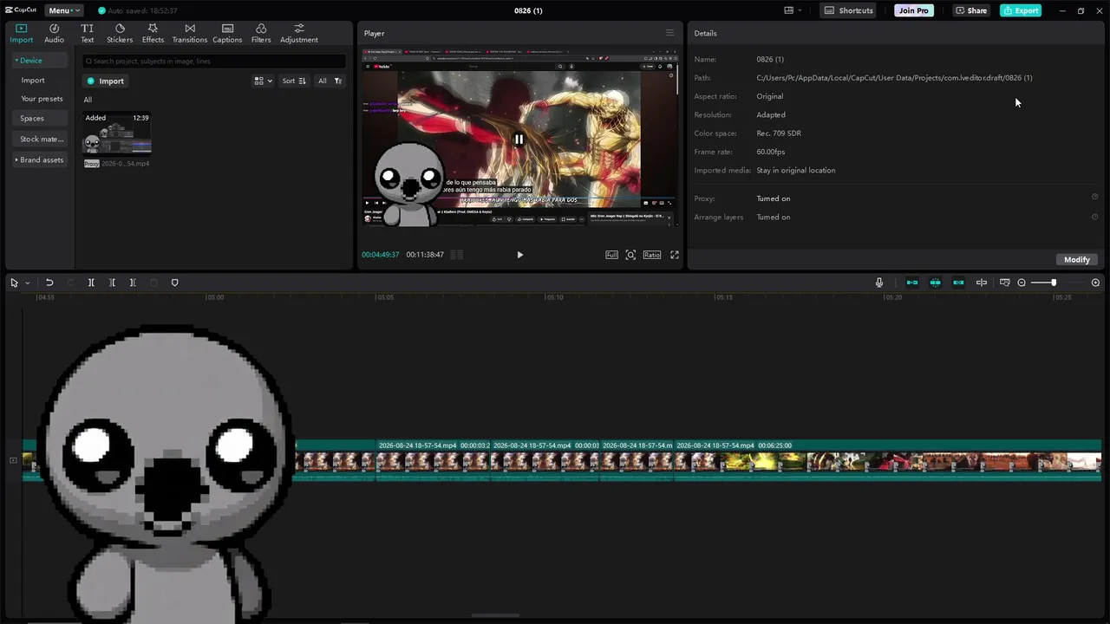Focus the media search field

pyautogui.click(x=213, y=61)
